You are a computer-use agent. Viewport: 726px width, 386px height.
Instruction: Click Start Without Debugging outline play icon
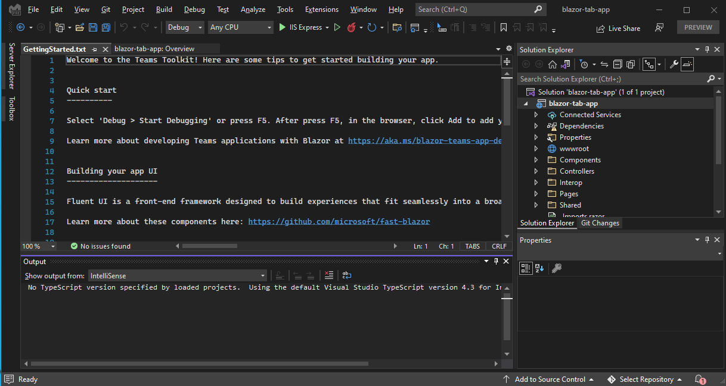(x=337, y=27)
